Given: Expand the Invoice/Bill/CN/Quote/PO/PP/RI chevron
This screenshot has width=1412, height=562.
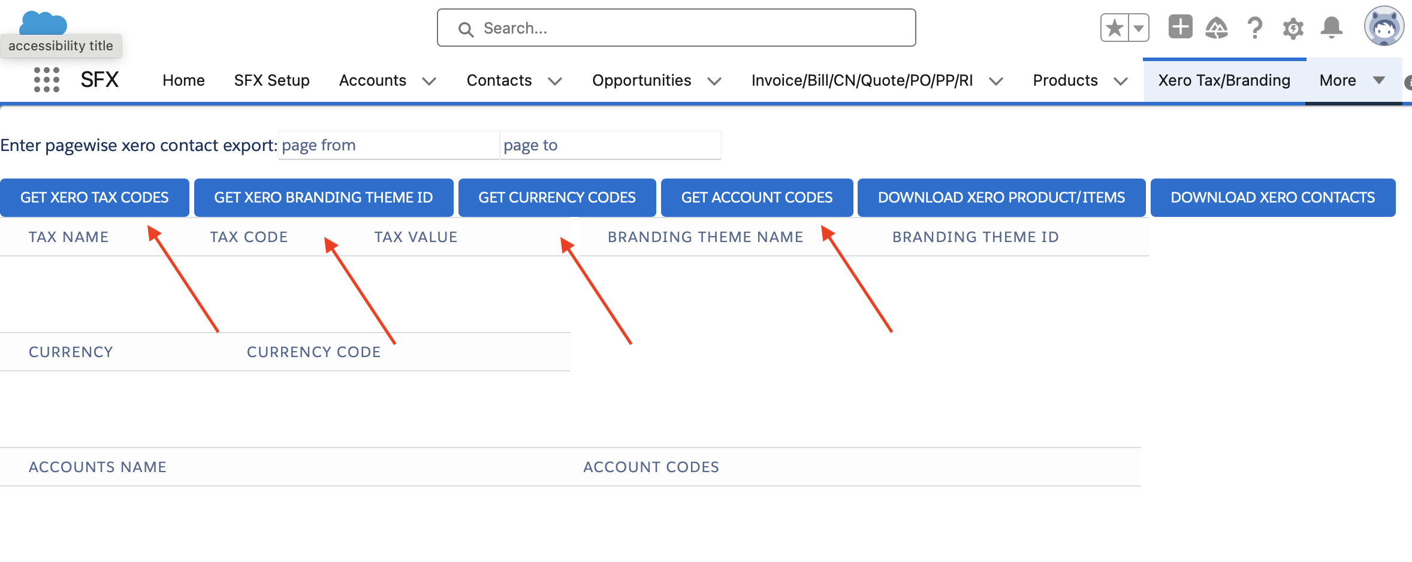Looking at the screenshot, I should pos(996,81).
